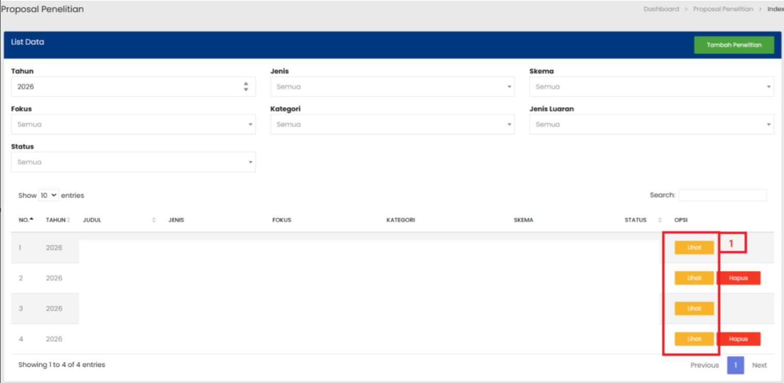Delete row 4 using Hapus button
784x383 pixels.
tap(738, 339)
